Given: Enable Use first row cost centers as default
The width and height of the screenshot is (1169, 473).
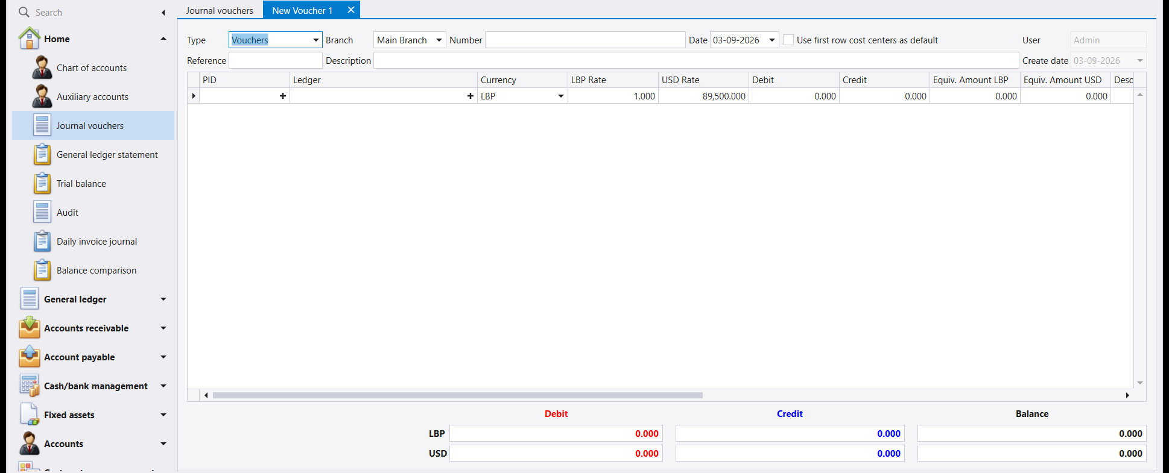Looking at the screenshot, I should coord(788,40).
